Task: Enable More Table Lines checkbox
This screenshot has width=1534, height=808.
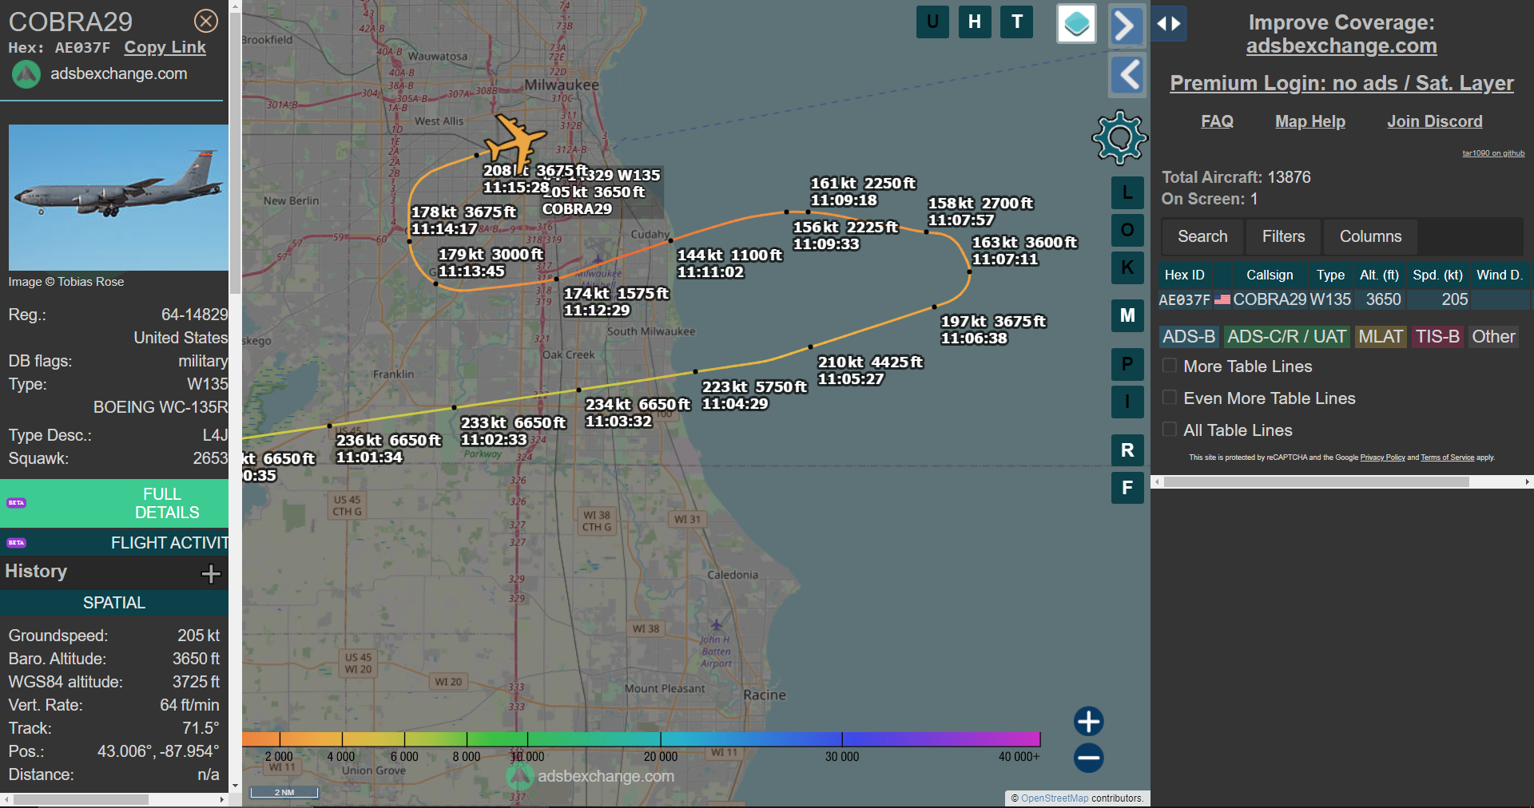Action: (x=1170, y=366)
